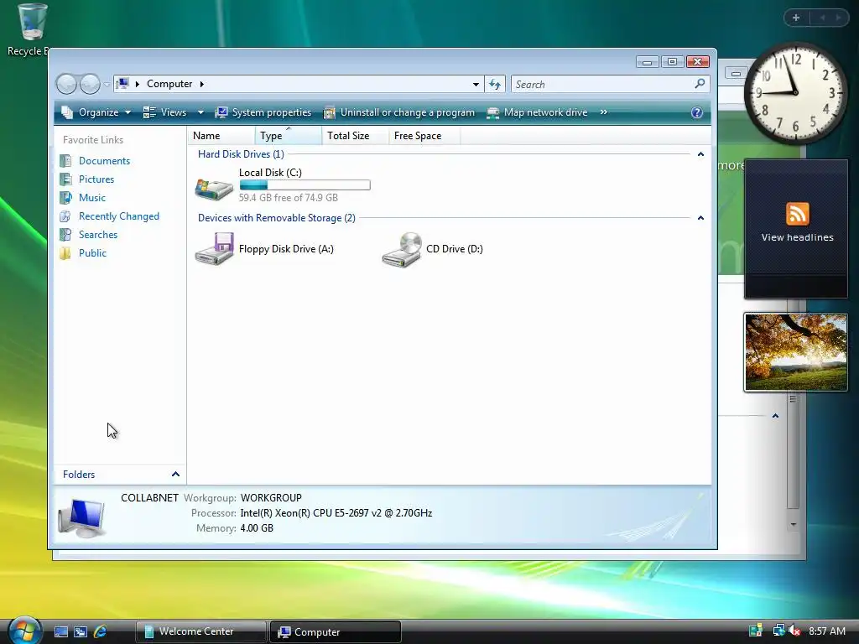This screenshot has width=859, height=644.
Task: Open View headlines feed gadget
Action: pos(796,229)
